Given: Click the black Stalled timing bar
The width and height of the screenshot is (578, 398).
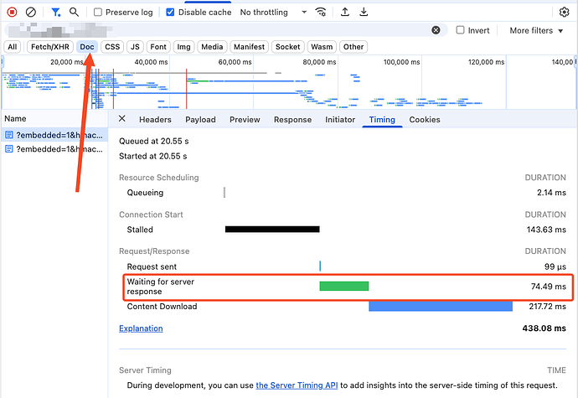Looking at the screenshot, I should tap(272, 230).
